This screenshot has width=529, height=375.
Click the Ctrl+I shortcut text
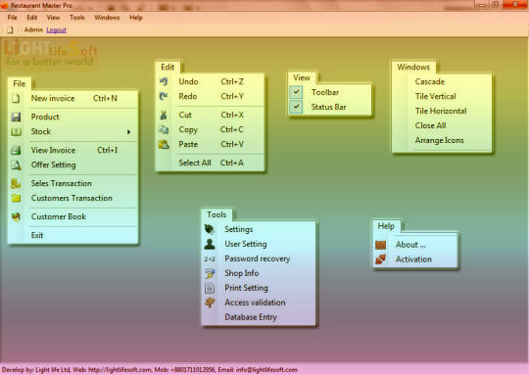click(x=108, y=150)
